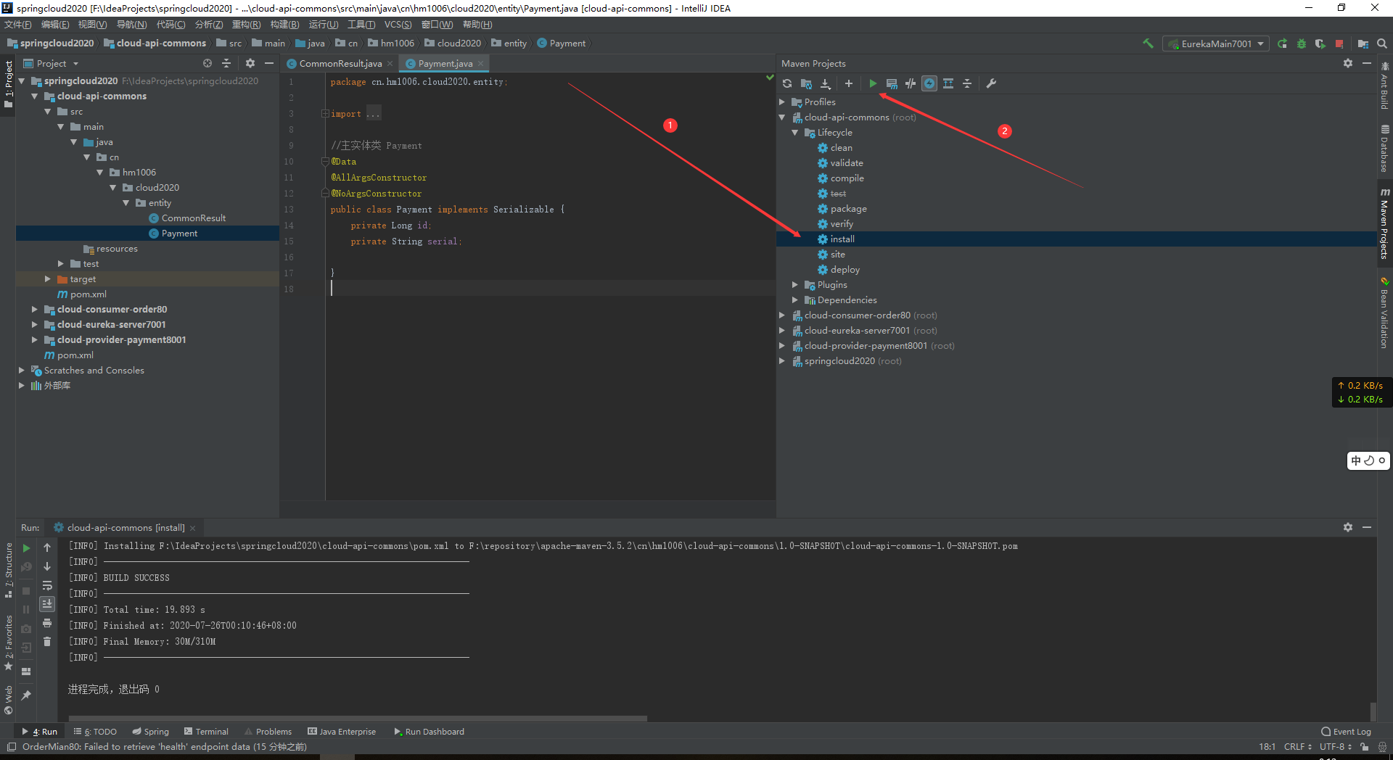Pin the Run tab with the pin icon
This screenshot has width=1393, height=760.
(x=27, y=695)
